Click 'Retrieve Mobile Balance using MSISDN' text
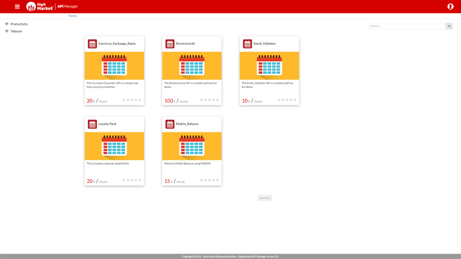This screenshot has height=259, width=461. (x=187, y=164)
